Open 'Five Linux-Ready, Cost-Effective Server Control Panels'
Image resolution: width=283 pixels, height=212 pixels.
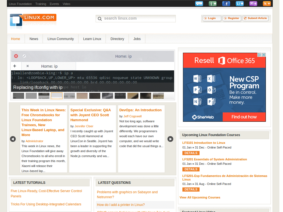point(46,194)
